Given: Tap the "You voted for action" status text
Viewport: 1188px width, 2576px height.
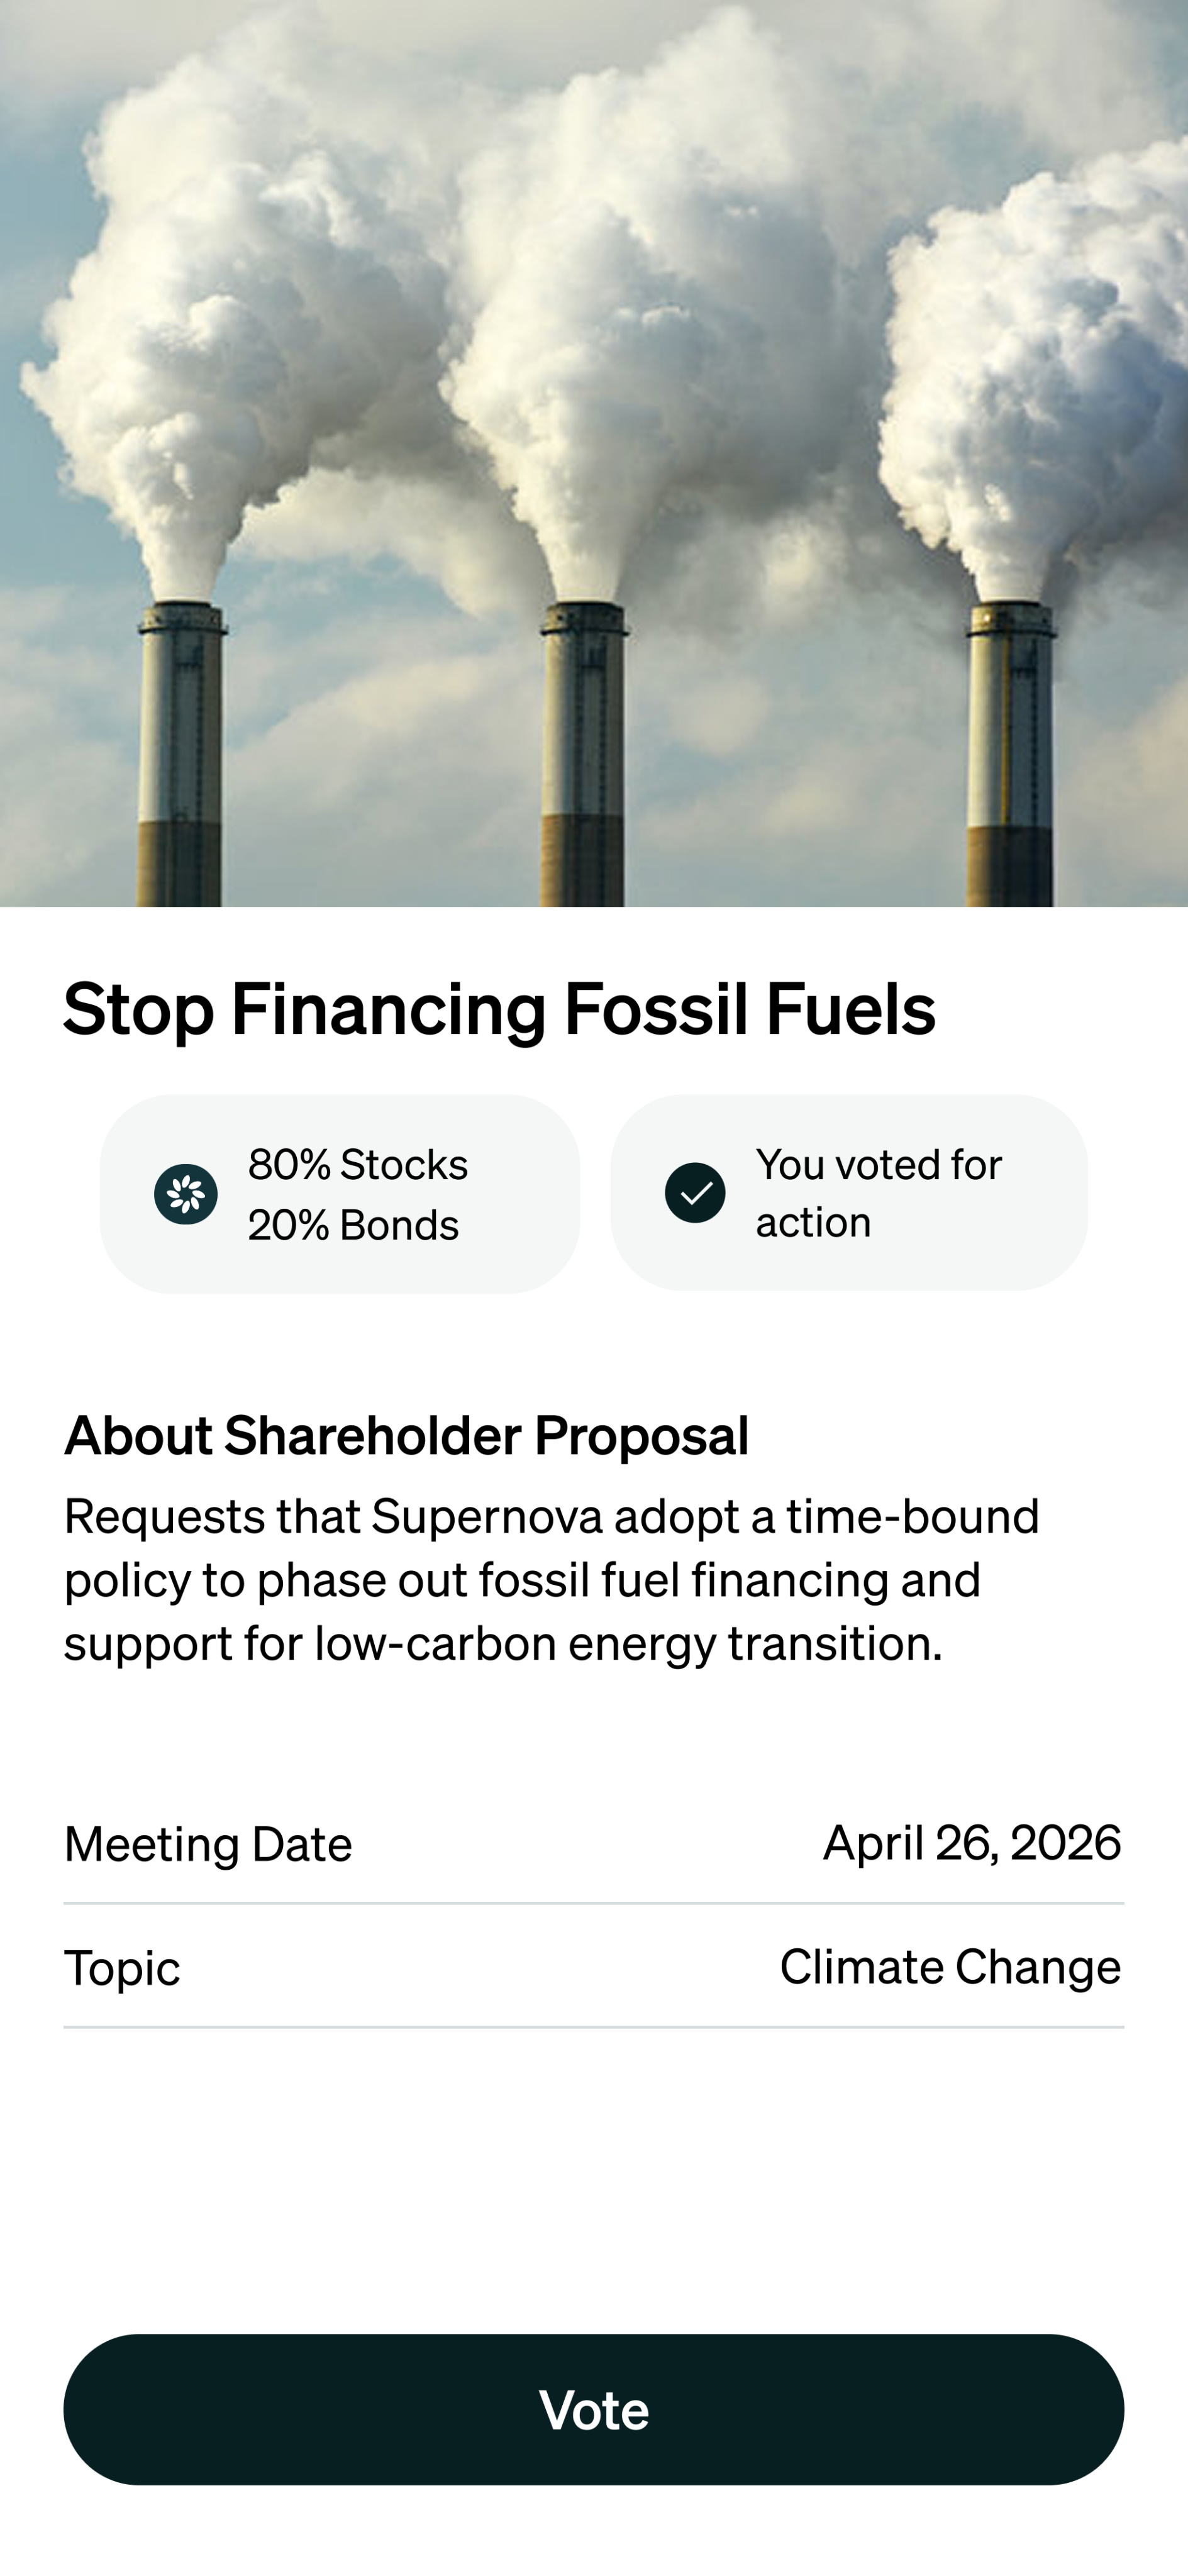Looking at the screenshot, I should coord(878,1193).
